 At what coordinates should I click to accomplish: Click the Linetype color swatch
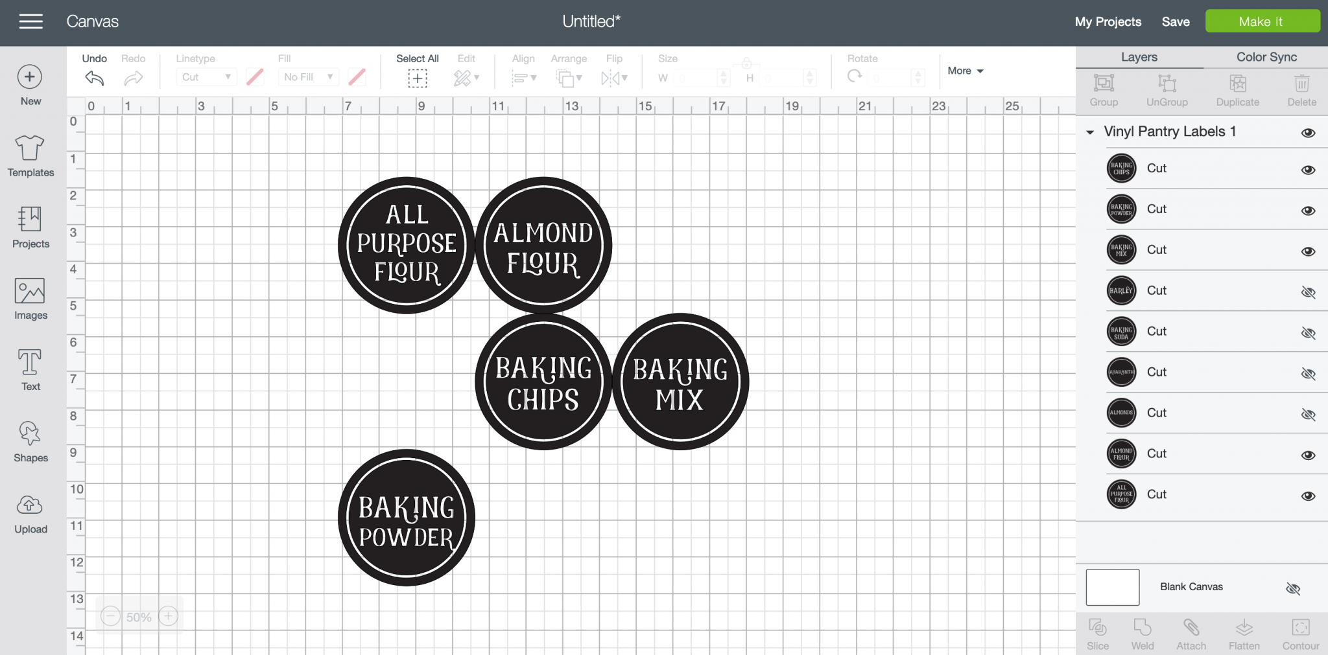254,76
